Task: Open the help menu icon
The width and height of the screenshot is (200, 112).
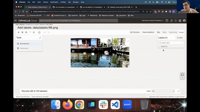Action: (176, 21)
